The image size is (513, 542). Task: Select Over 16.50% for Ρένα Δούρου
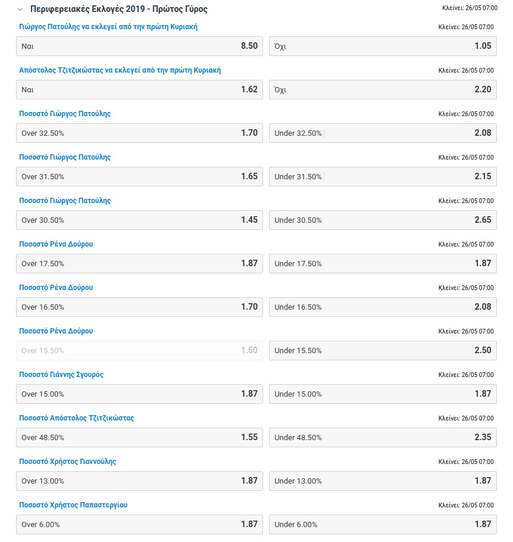coord(139,307)
